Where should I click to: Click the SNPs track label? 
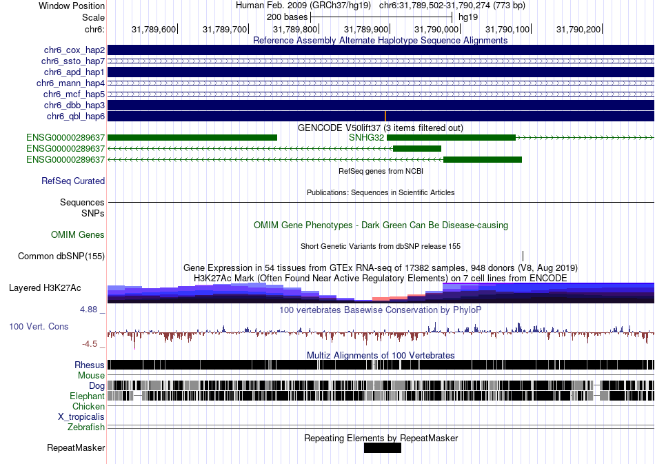(93, 213)
